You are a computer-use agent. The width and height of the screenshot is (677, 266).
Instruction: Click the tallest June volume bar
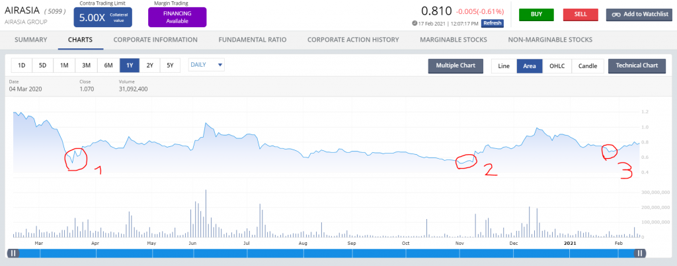[206, 214]
